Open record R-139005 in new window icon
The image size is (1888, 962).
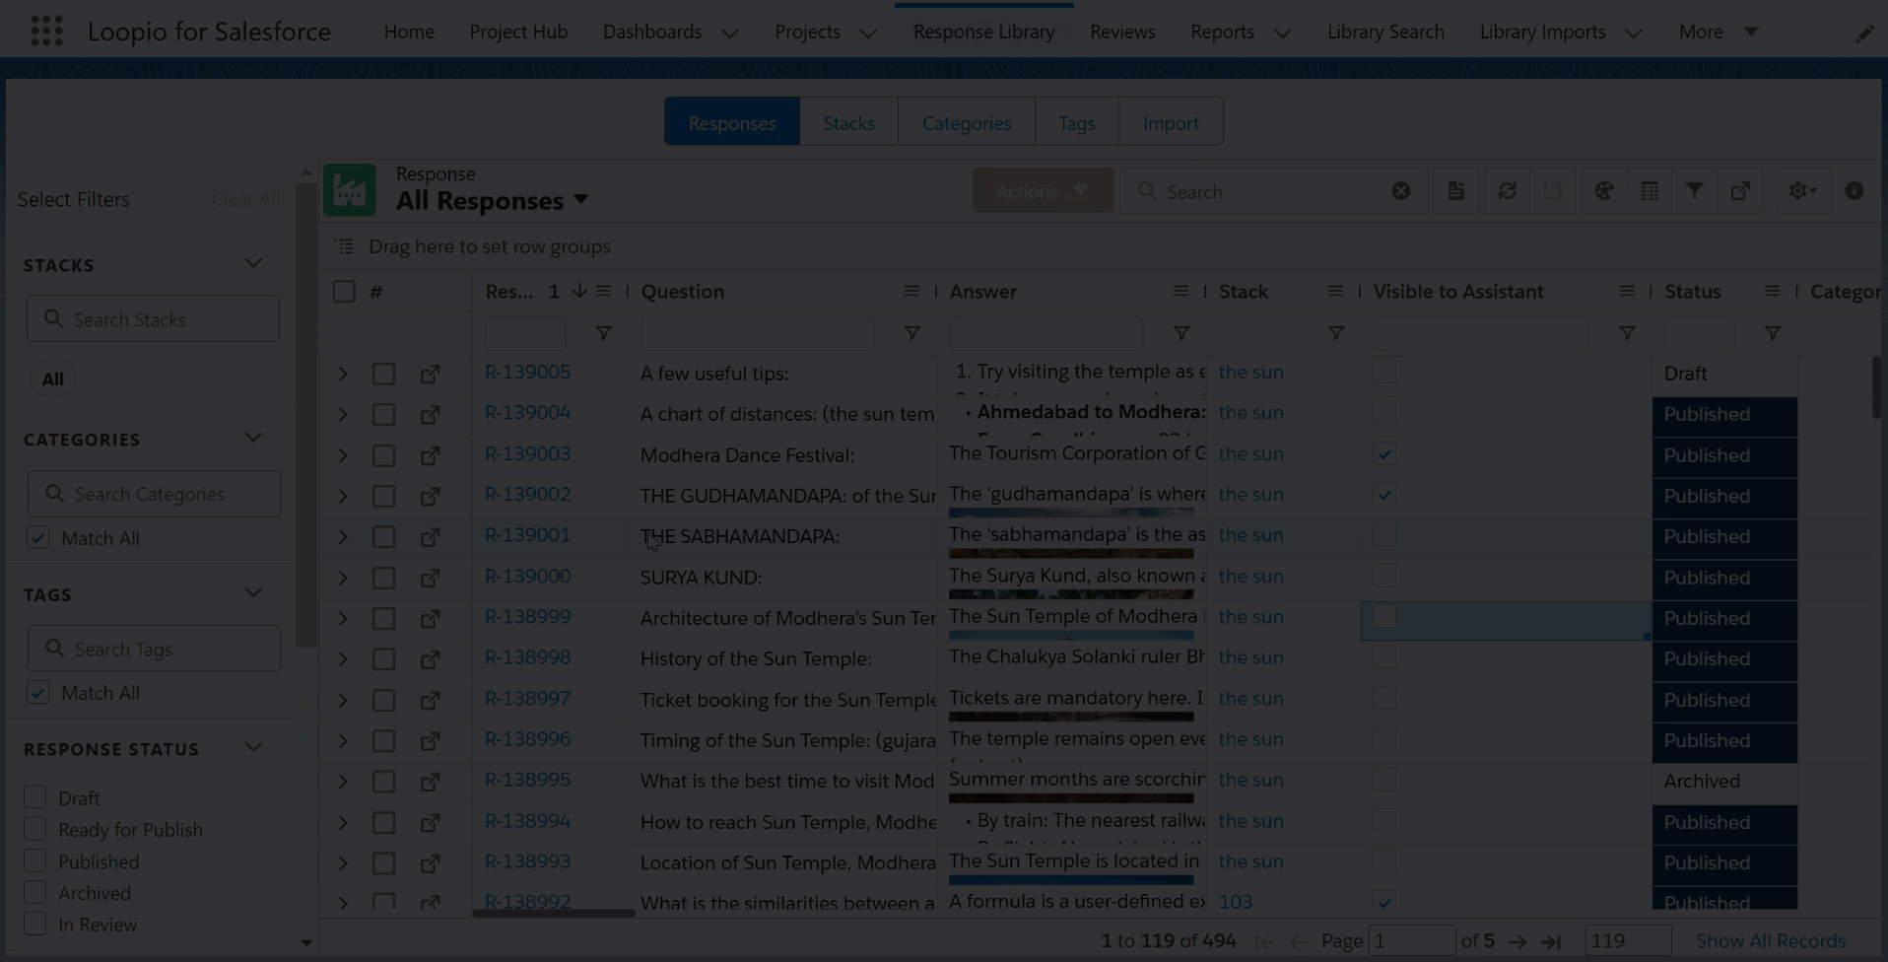(431, 375)
